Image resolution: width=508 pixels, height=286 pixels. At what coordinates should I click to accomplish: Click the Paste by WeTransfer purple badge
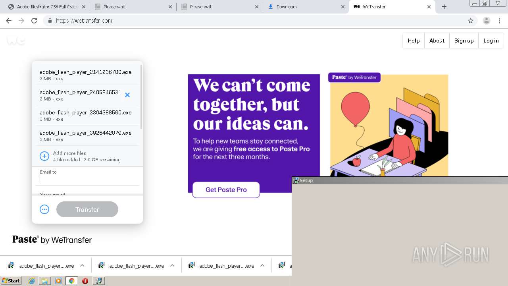[354, 77]
